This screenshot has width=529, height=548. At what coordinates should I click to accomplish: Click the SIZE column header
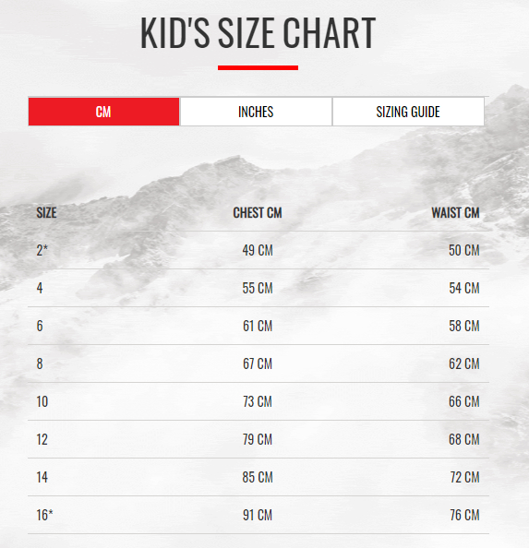(46, 213)
